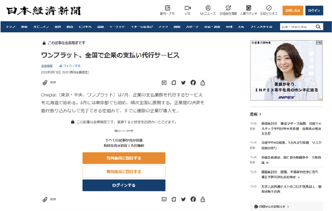Click the search input field
Viewport: 332px width, 211px height.
pyautogui.click(x=297, y=27)
